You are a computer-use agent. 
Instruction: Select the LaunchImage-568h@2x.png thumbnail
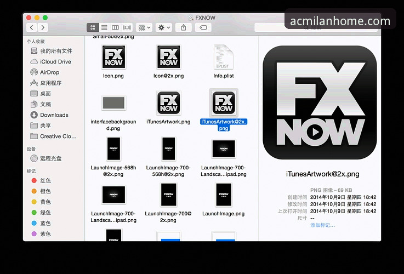click(x=113, y=149)
